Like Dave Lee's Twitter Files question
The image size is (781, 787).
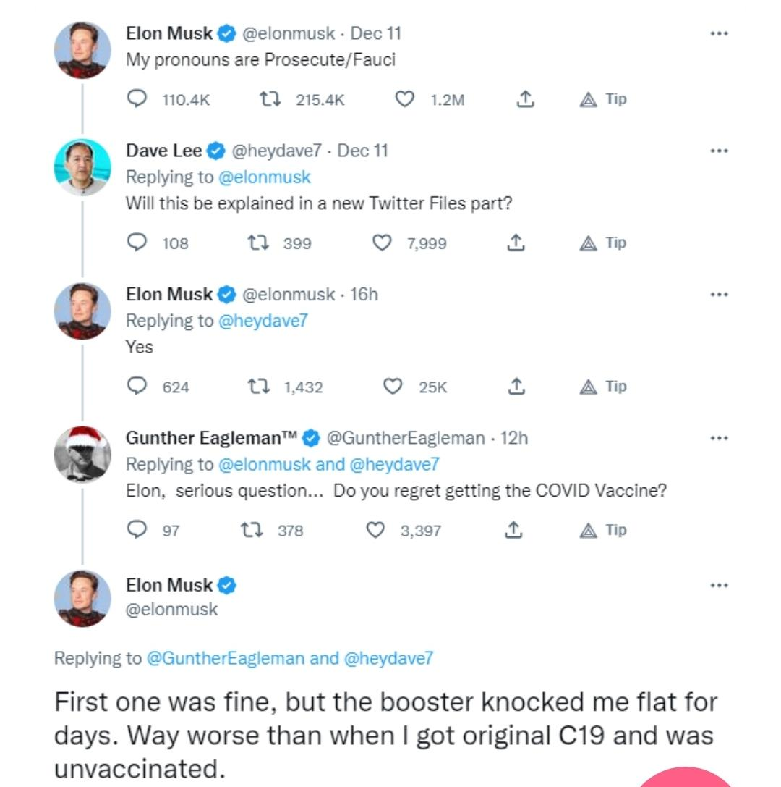pyautogui.click(x=382, y=243)
